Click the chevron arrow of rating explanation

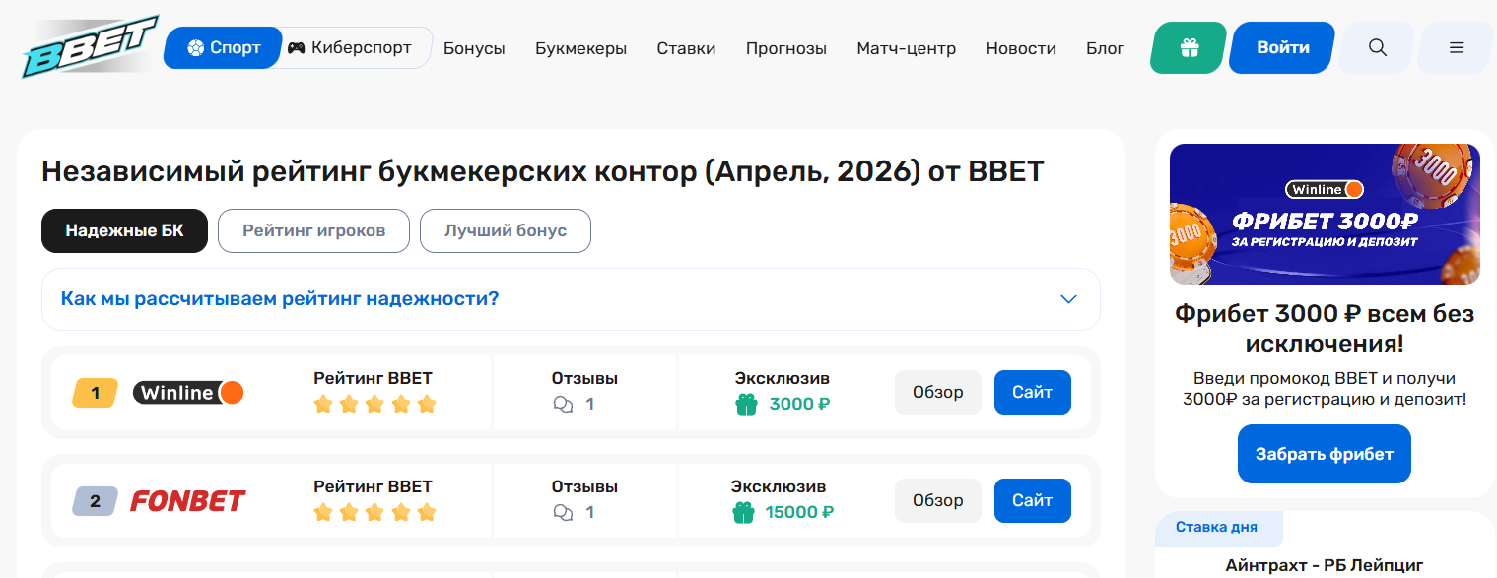(1068, 299)
